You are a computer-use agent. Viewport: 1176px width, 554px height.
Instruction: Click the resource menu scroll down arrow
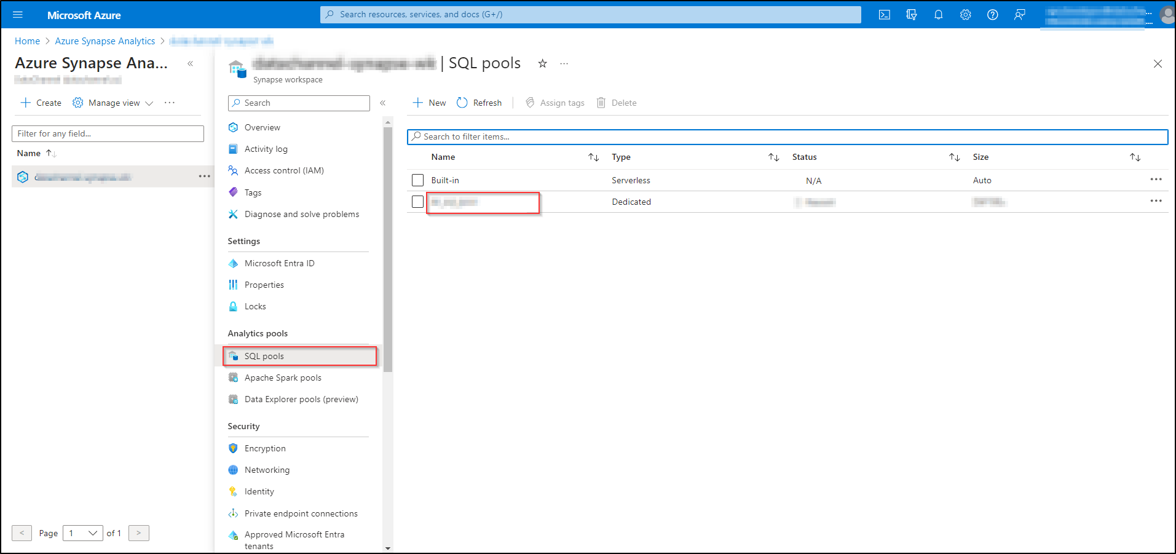point(388,548)
